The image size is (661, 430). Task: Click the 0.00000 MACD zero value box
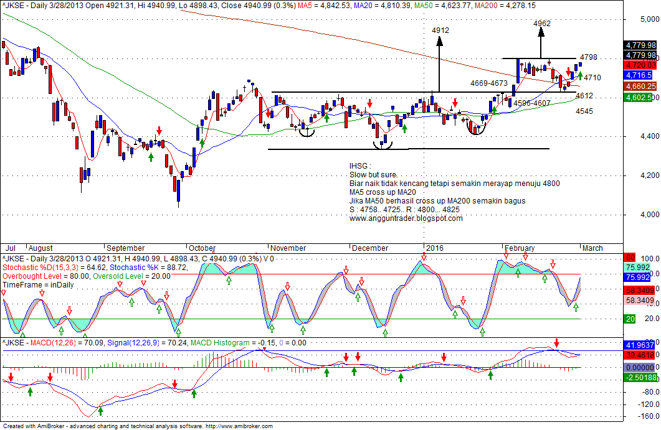point(640,367)
